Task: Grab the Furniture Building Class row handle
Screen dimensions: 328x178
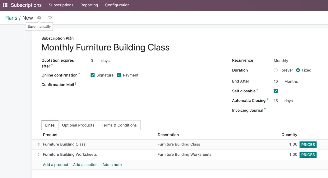Action: (38, 144)
